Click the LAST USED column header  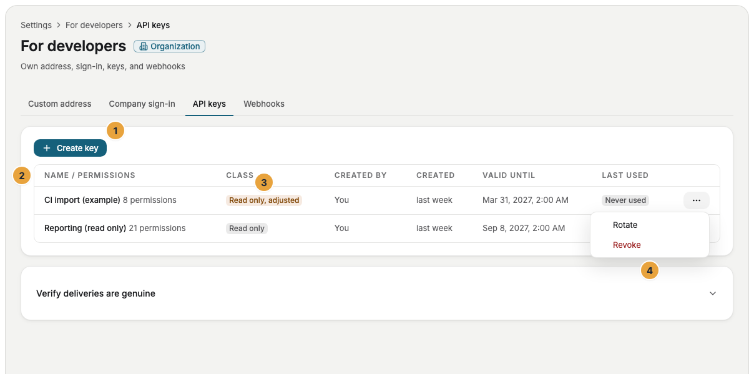pos(625,175)
